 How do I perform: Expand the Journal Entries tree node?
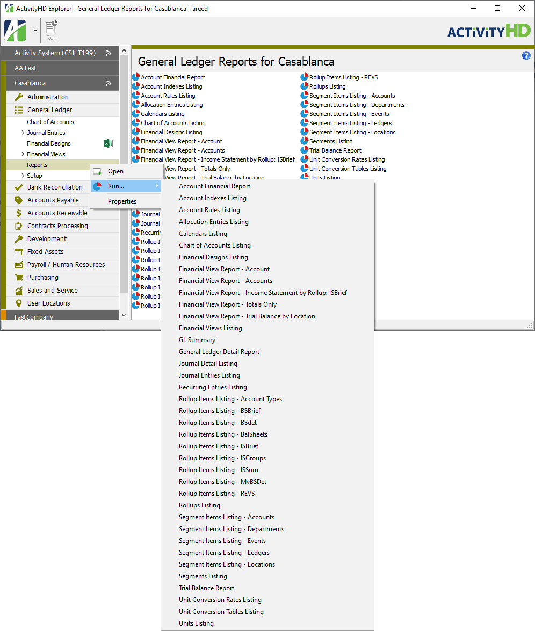click(x=23, y=133)
